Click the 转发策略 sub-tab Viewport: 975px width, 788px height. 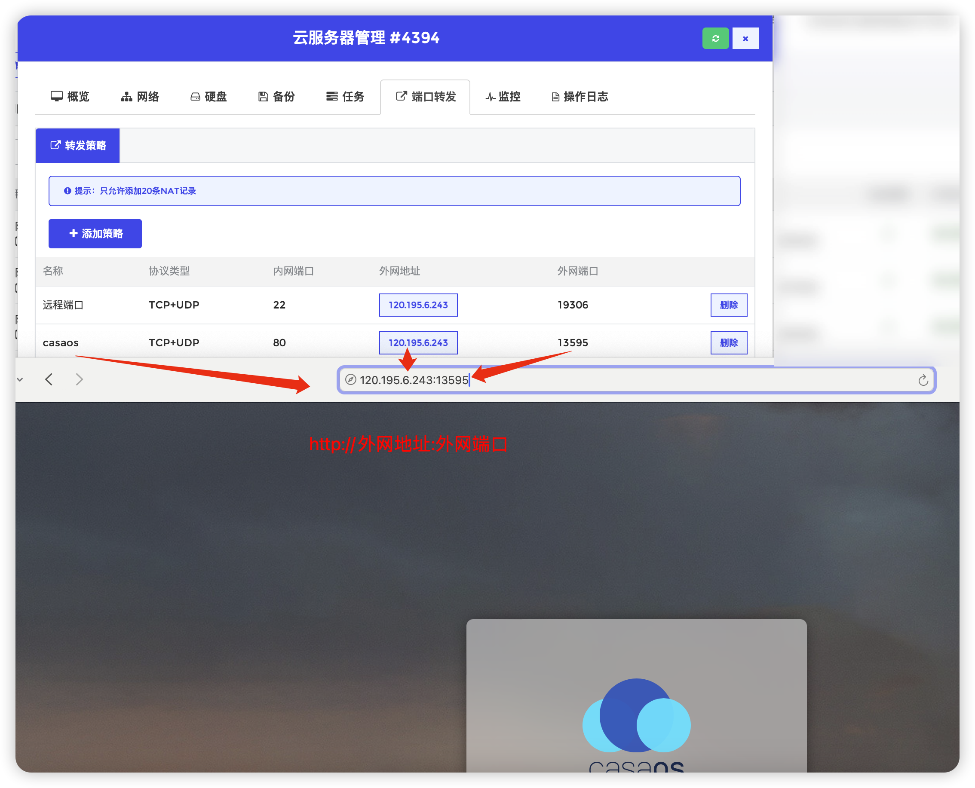(x=78, y=146)
